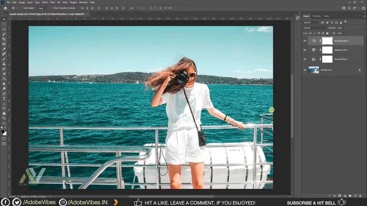Screen dimensions: 367x206
Task: Click the canvas vertical scrollbar
Action: (x=292, y=105)
